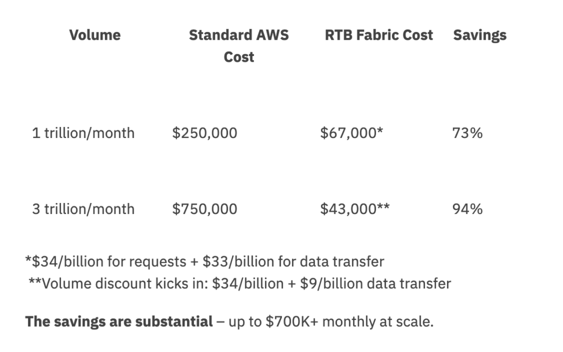Viewport: 563px width, 352px height.
Task: Click the RTB Fabric Cost header
Action: click(379, 35)
